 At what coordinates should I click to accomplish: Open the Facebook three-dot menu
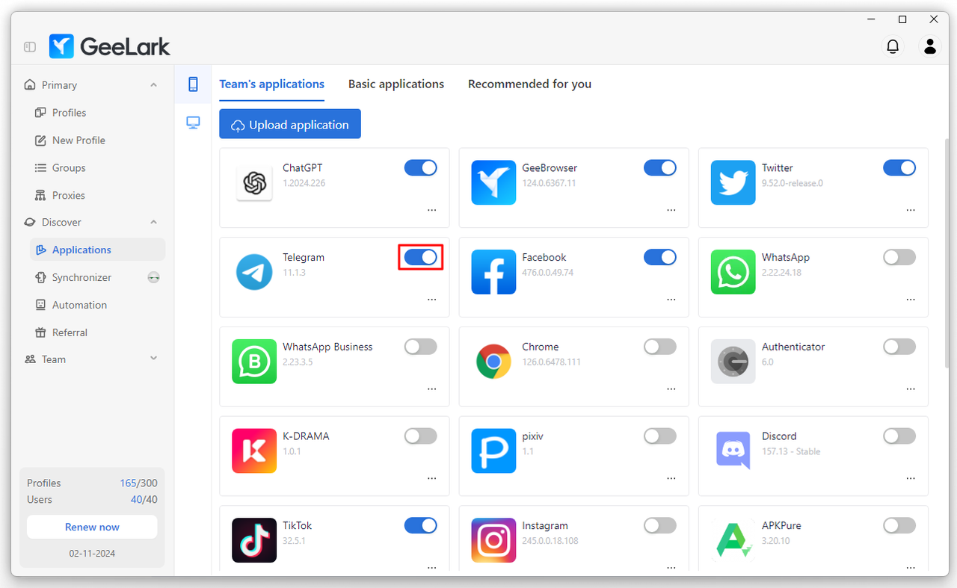point(671,300)
